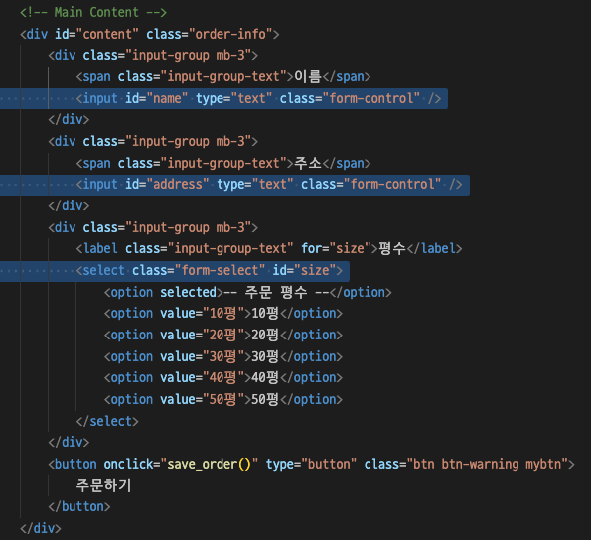Screen dimensions: 591x540
Task: Click the div id="content" opening tag line
Action: (150, 34)
